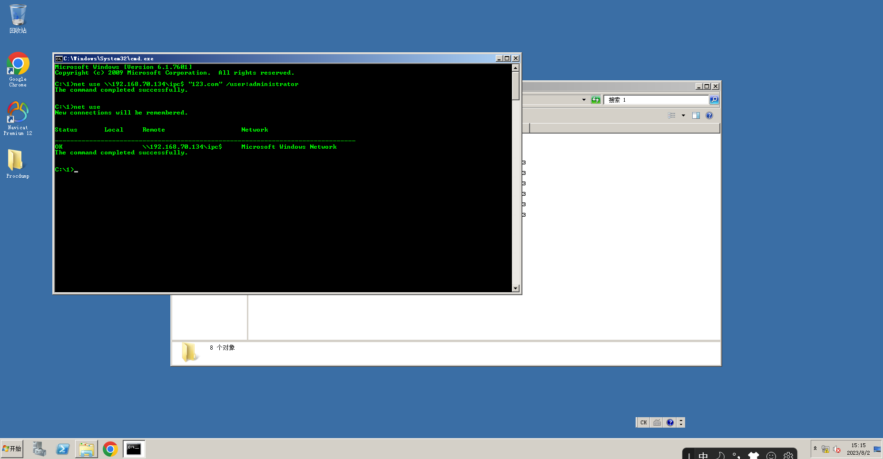Screen dimensions: 883x459
Task: Click the network status icon in the tray
Action: [826, 449]
